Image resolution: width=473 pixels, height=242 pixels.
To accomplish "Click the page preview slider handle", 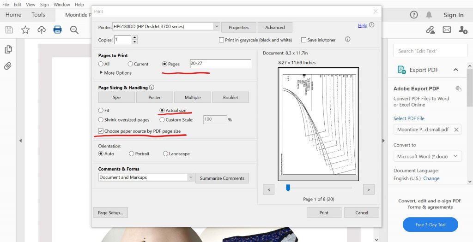I will click(288, 188).
